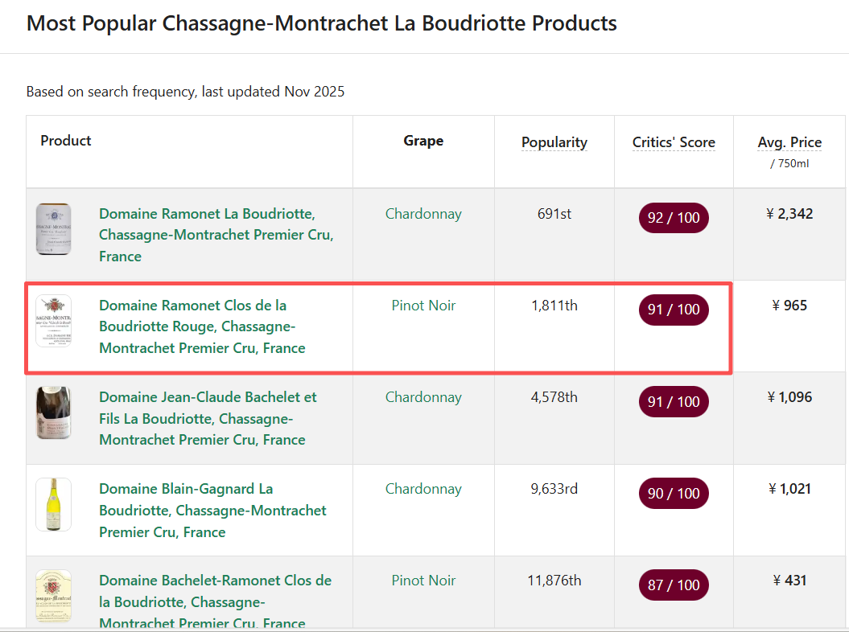
Task: Click the Critics' Score column header
Action: [674, 142]
